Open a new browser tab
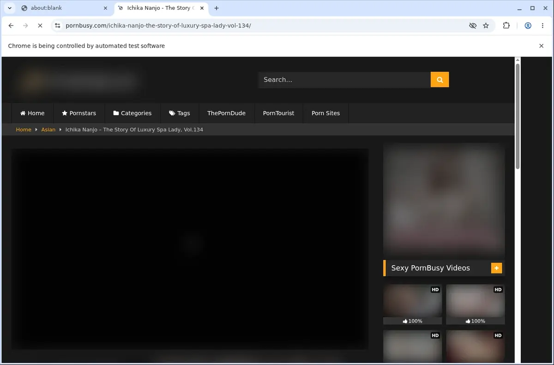This screenshot has height=365, width=554. 217,8
